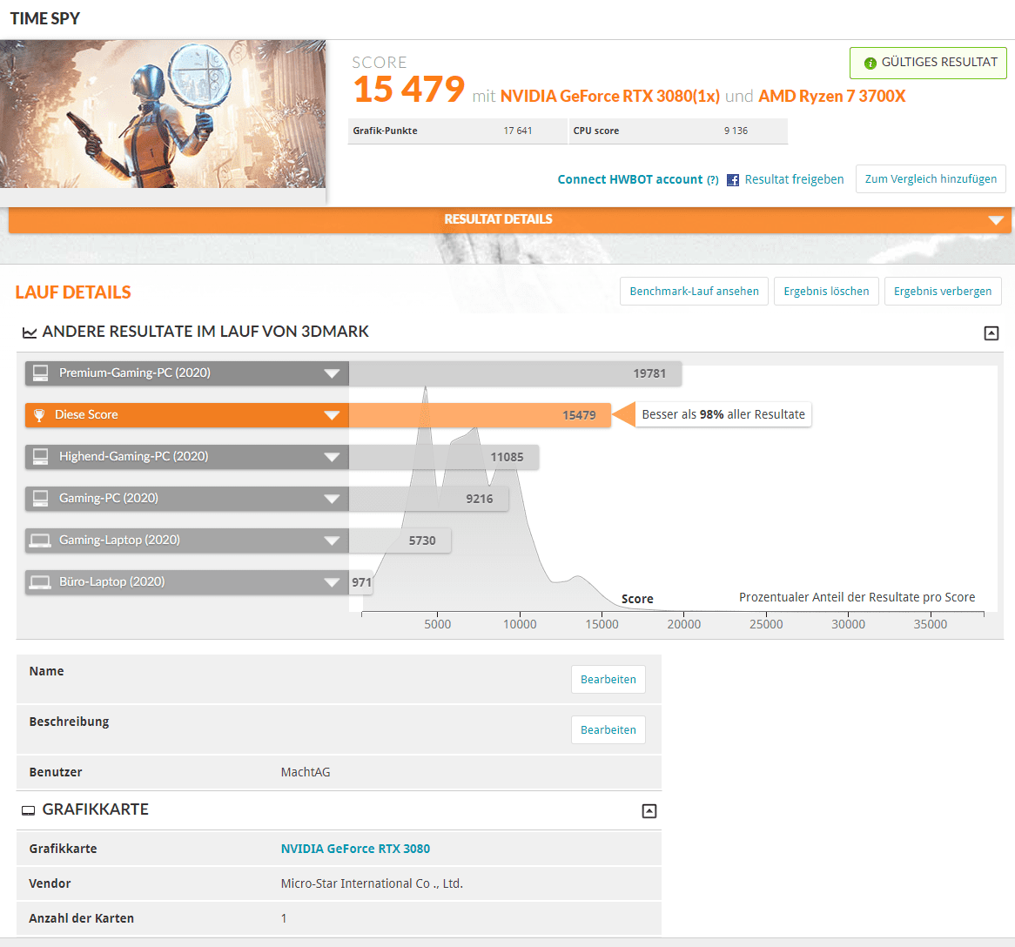1015x947 pixels.
Task: Click the main score 15 479
Action: coord(408,90)
